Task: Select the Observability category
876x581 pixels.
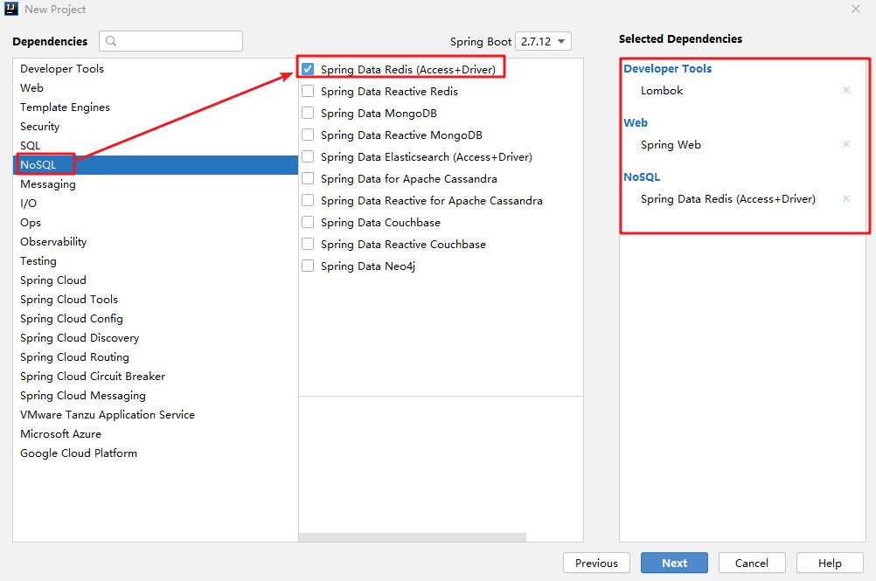Action: [156, 242]
